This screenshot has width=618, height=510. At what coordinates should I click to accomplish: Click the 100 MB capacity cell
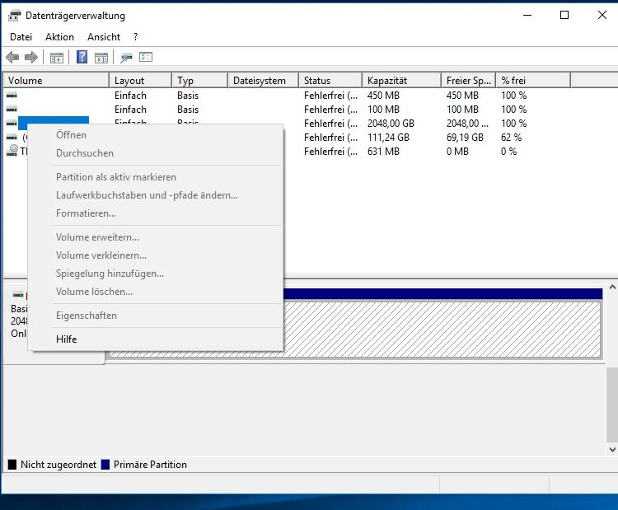pyautogui.click(x=383, y=110)
